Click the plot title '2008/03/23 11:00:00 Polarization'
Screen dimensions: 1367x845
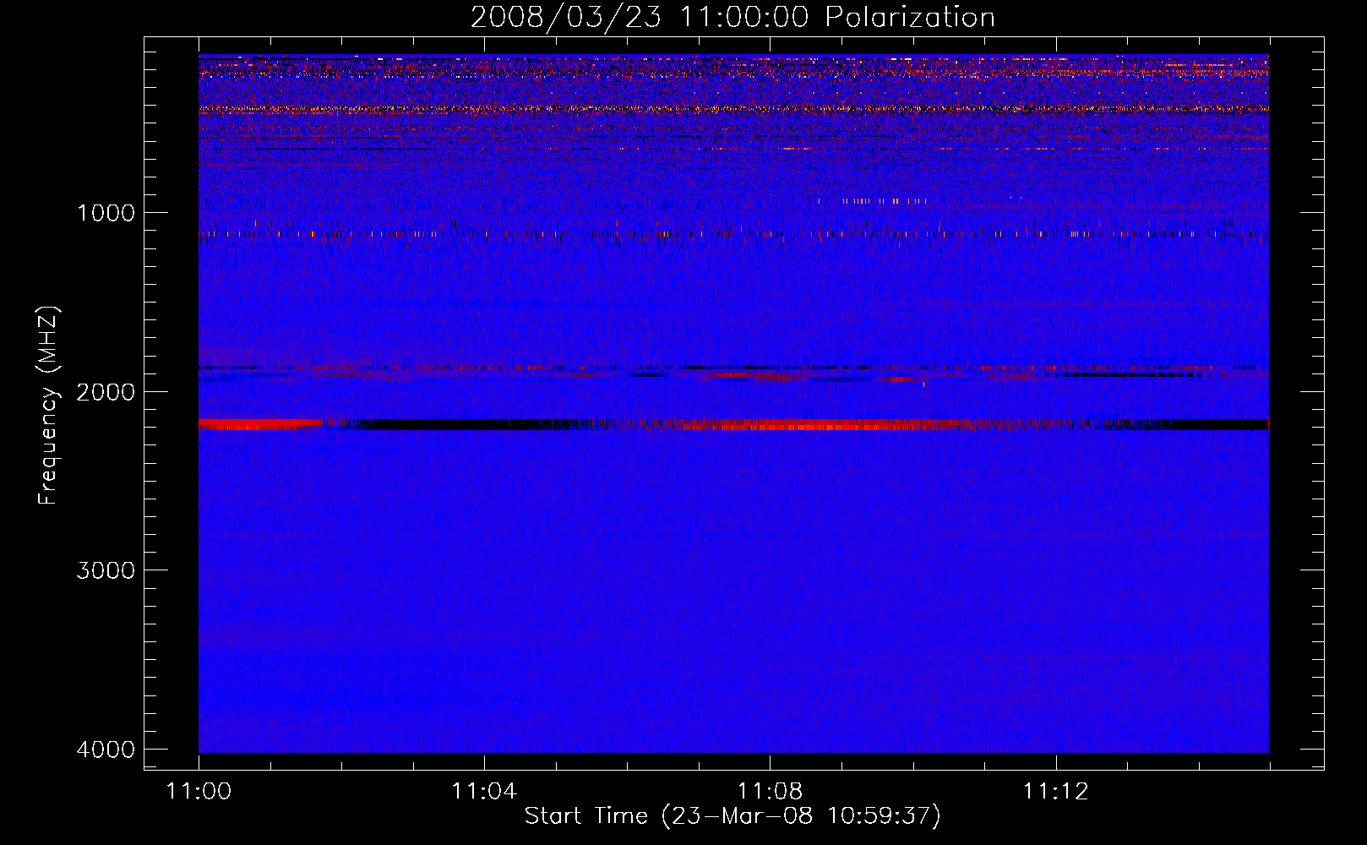coord(733,17)
